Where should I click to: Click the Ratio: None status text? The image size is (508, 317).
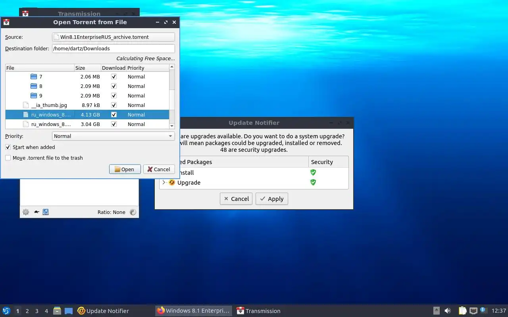112,212
